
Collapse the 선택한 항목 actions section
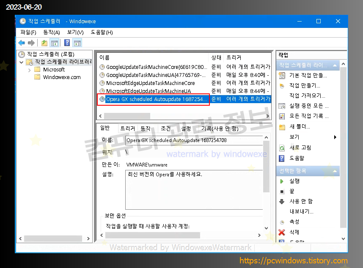coord(335,171)
